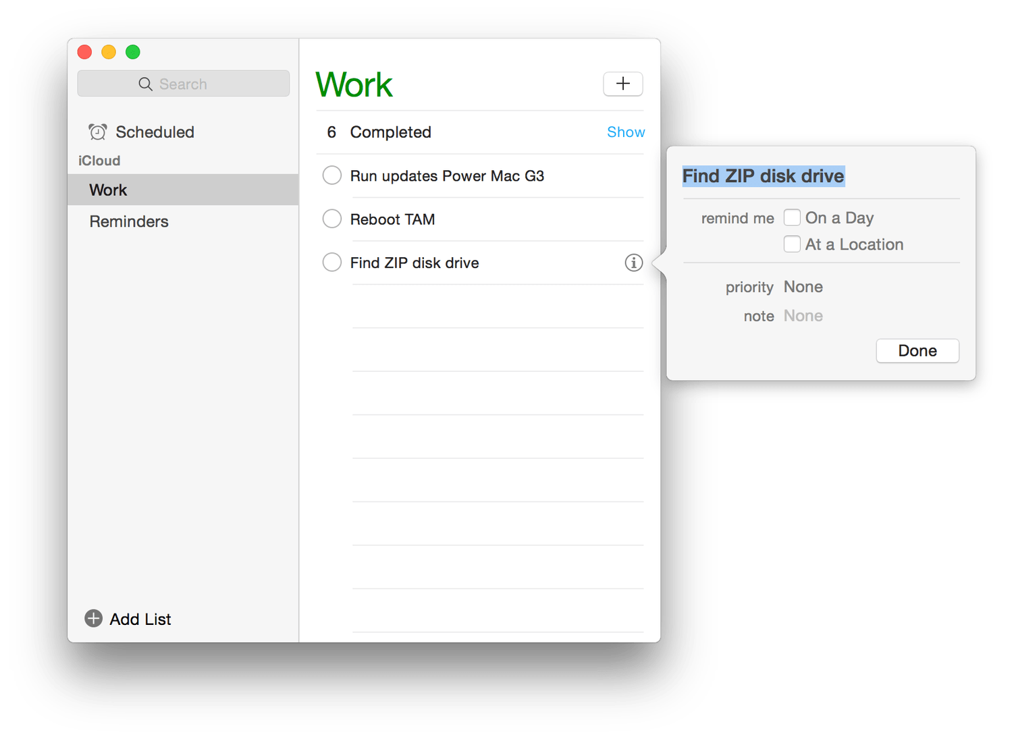Check off the Reboot TAM reminder
This screenshot has height=739, width=1012.
pos(331,219)
